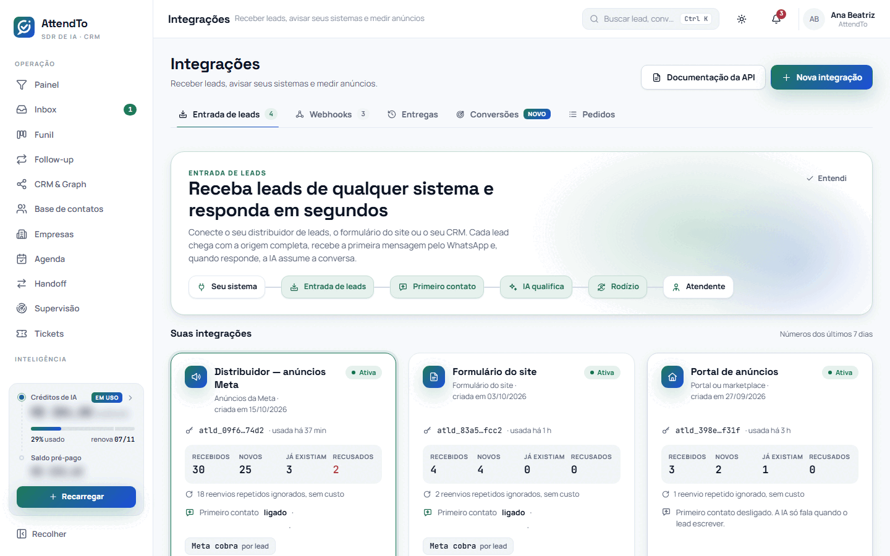Open Painel from the sidebar
Image resolution: width=890 pixels, height=556 pixels.
(77, 85)
